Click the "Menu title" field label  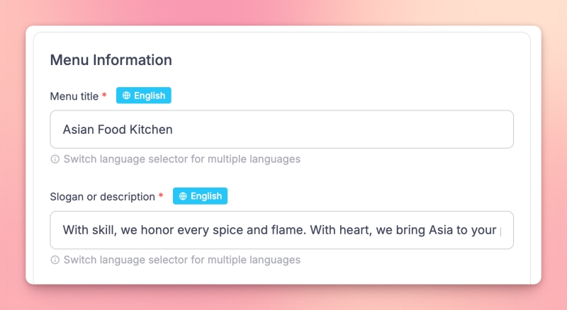tap(74, 96)
